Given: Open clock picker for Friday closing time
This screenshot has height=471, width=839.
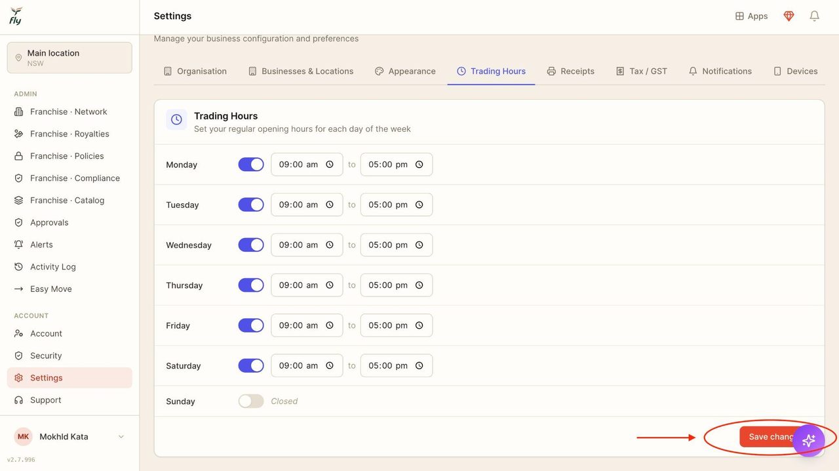Looking at the screenshot, I should tap(419, 325).
